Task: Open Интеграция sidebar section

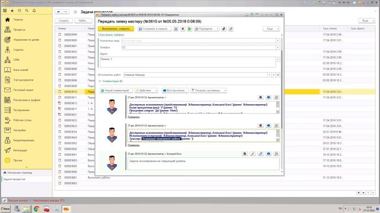Action: pyautogui.click(x=20, y=150)
